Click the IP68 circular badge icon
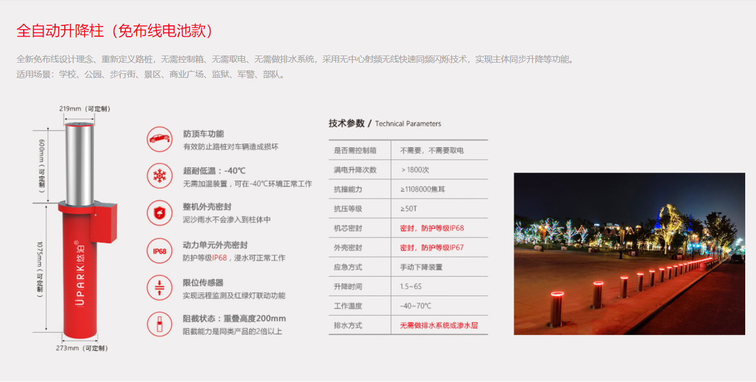756x382 pixels. [x=159, y=251]
